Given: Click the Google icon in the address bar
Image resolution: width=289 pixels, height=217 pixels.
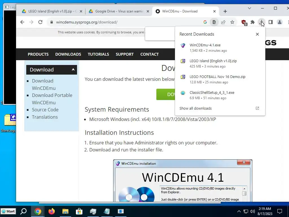Looking at the screenshot, I should point(205,22).
